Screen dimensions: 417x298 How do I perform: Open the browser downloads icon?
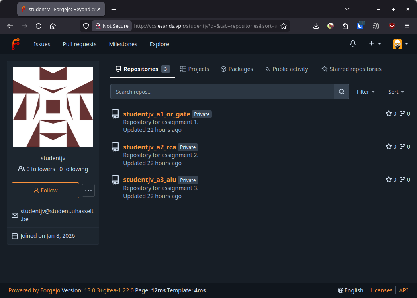point(316,26)
